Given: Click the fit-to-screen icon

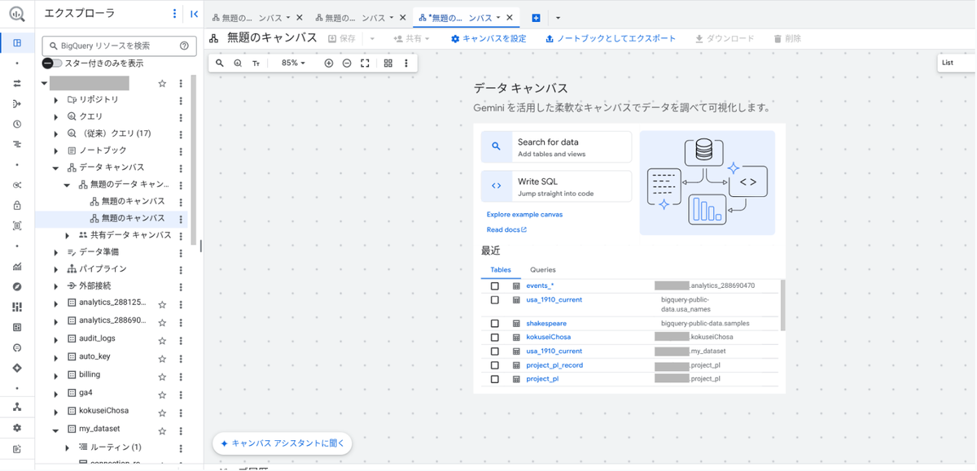Looking at the screenshot, I should click(365, 63).
